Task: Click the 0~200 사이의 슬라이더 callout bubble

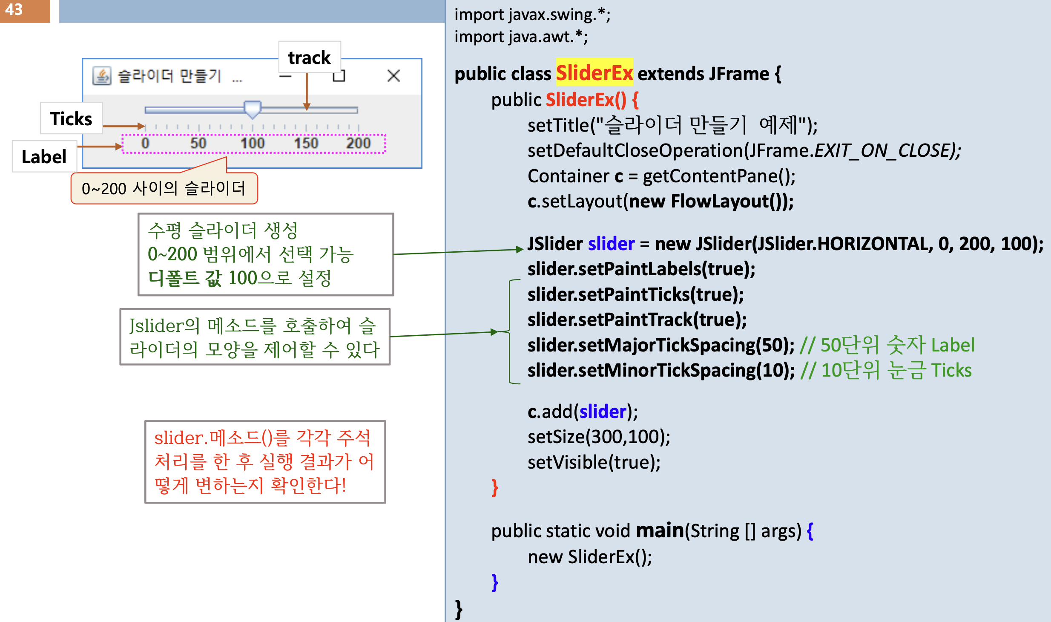Action: pos(164,188)
